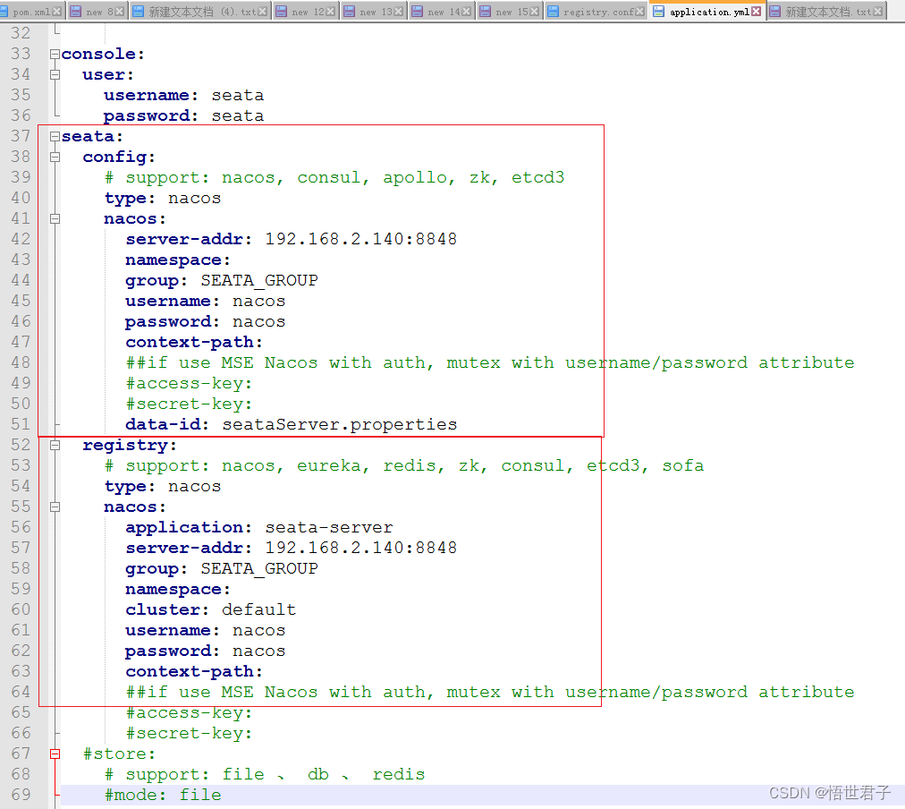Click the context-path: key on line 47

[194, 343]
